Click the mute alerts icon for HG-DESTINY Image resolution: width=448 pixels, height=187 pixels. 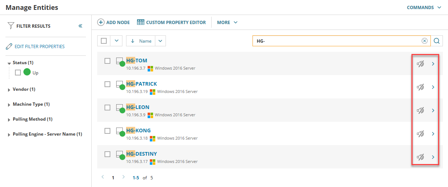tap(420, 157)
